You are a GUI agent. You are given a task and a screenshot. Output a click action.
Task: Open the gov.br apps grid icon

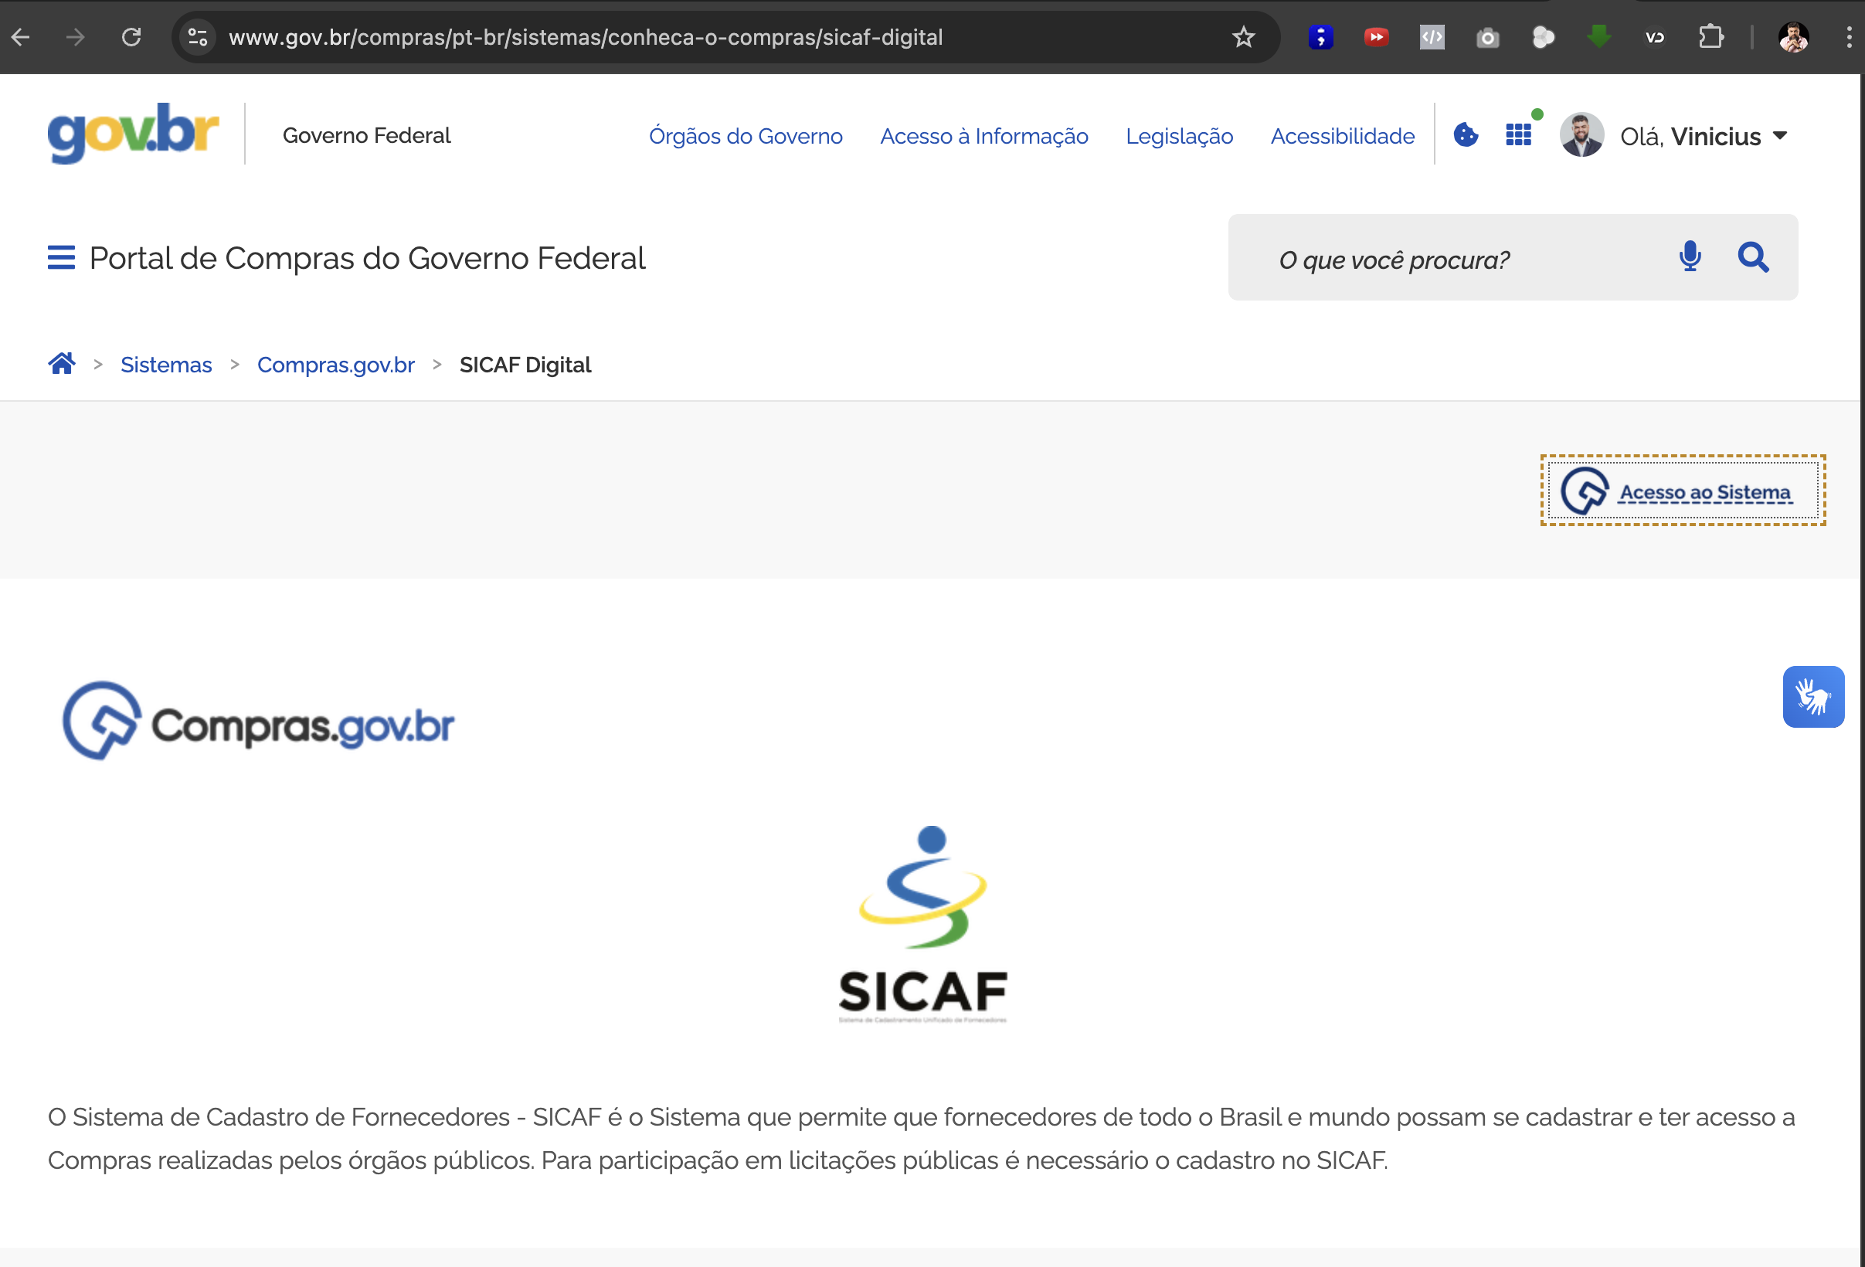pos(1518,134)
